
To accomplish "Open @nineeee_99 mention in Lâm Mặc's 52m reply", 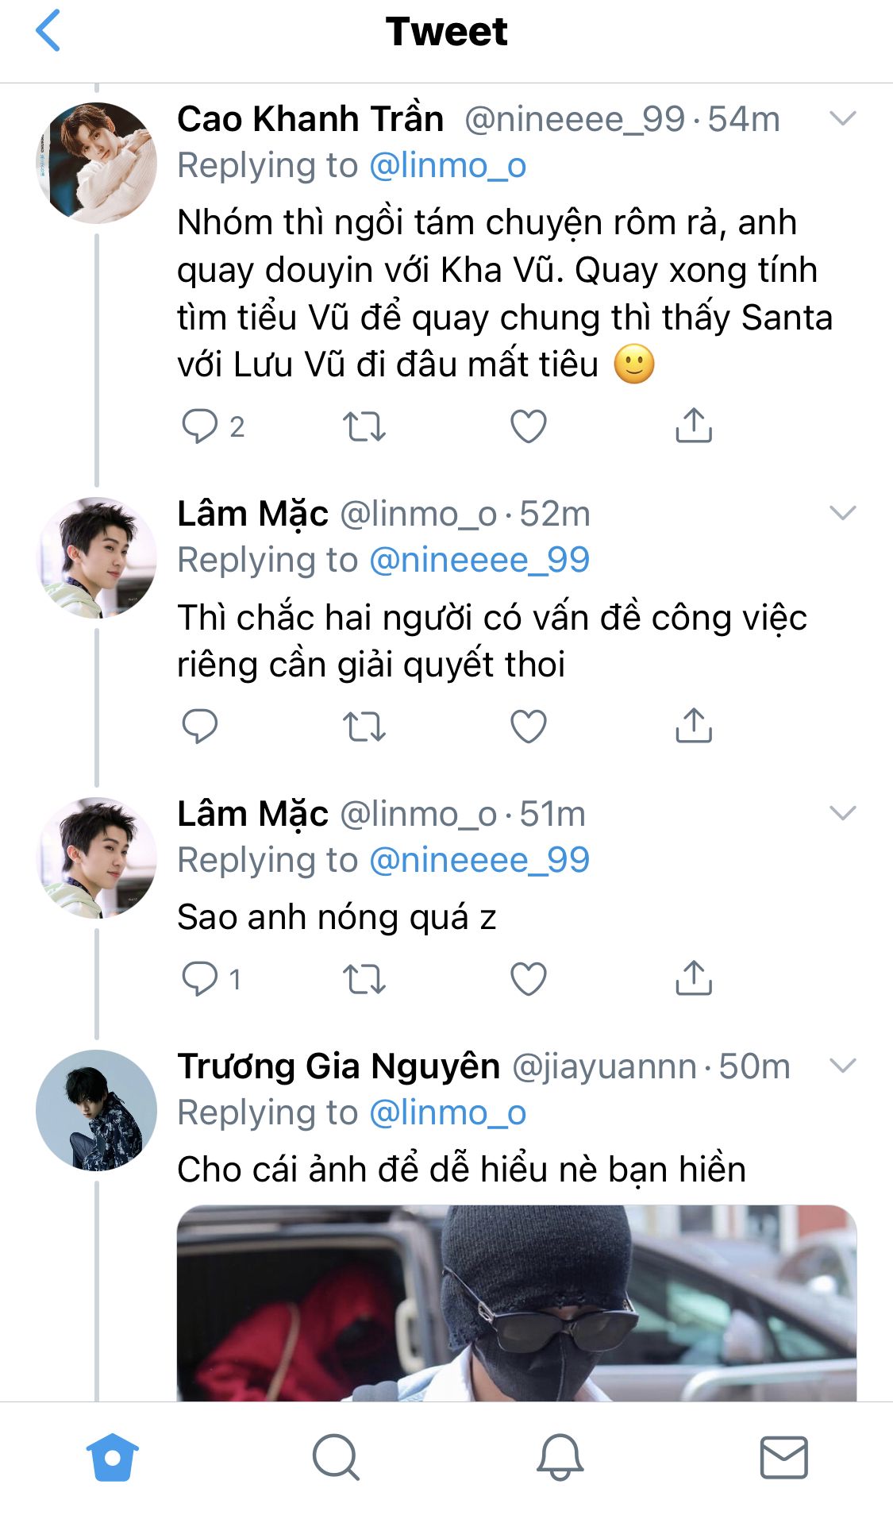I will [x=479, y=560].
